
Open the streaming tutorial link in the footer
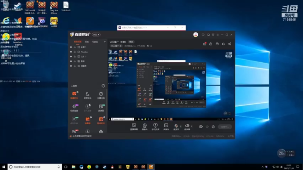82,136
